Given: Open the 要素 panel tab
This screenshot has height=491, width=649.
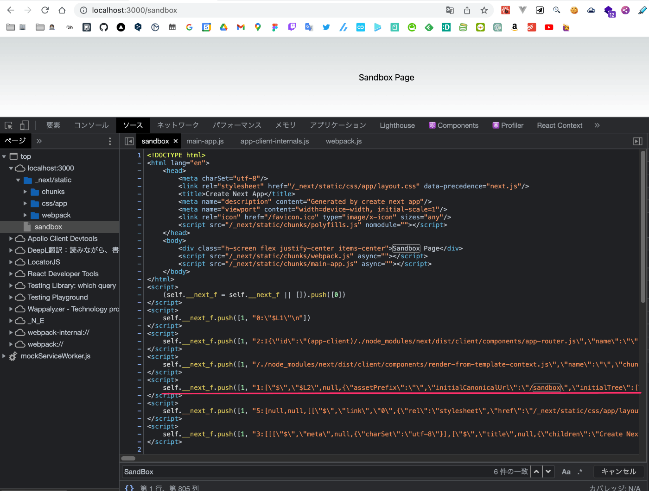Looking at the screenshot, I should point(53,125).
